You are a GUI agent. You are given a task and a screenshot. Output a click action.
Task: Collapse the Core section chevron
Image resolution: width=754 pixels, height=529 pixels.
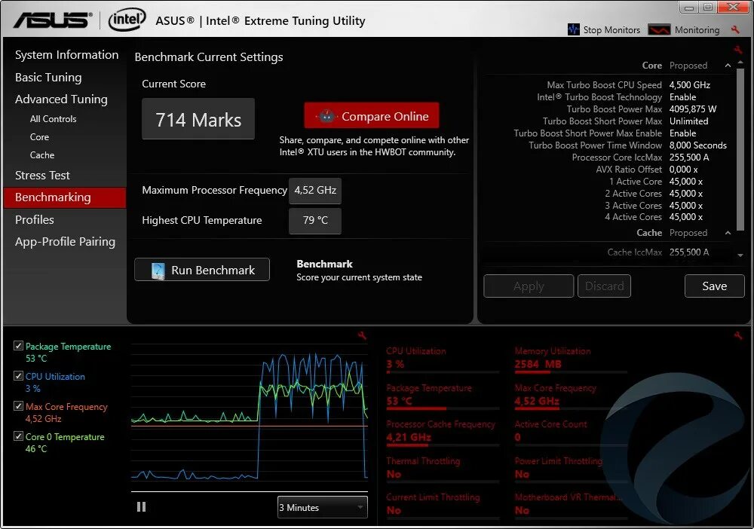click(x=728, y=66)
